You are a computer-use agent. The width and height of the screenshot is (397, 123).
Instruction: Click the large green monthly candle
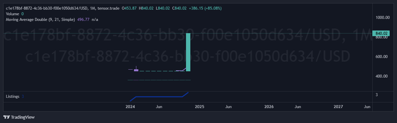click(188, 52)
